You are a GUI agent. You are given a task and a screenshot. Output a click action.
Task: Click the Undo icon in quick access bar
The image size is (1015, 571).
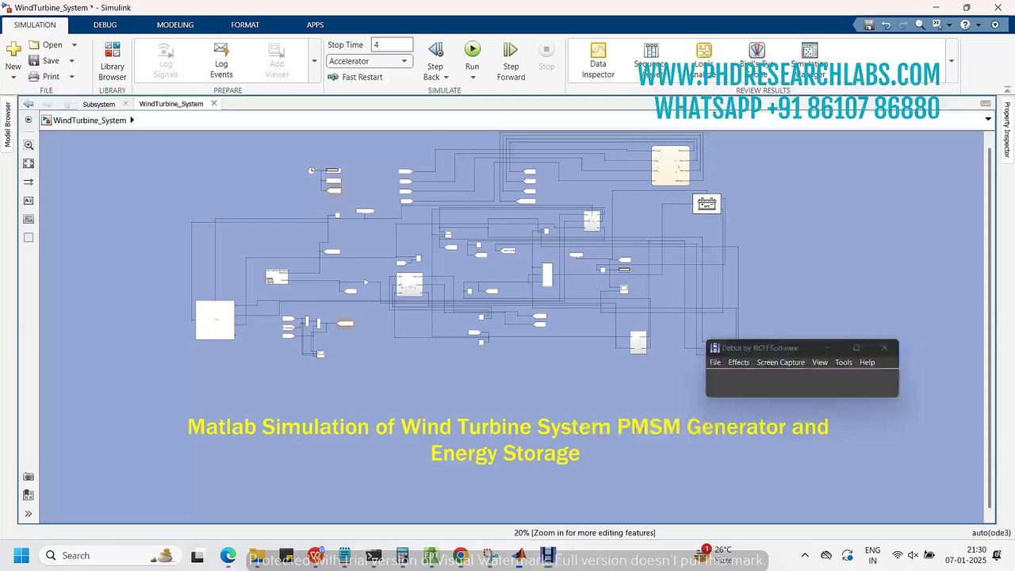click(x=886, y=25)
